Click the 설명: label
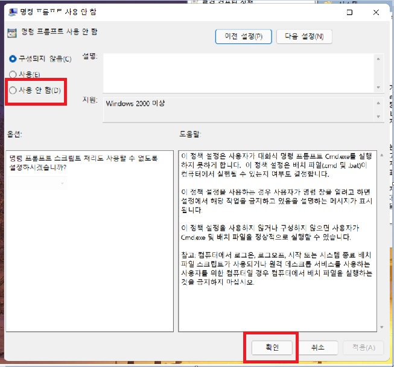The image size is (394, 367). (x=90, y=56)
